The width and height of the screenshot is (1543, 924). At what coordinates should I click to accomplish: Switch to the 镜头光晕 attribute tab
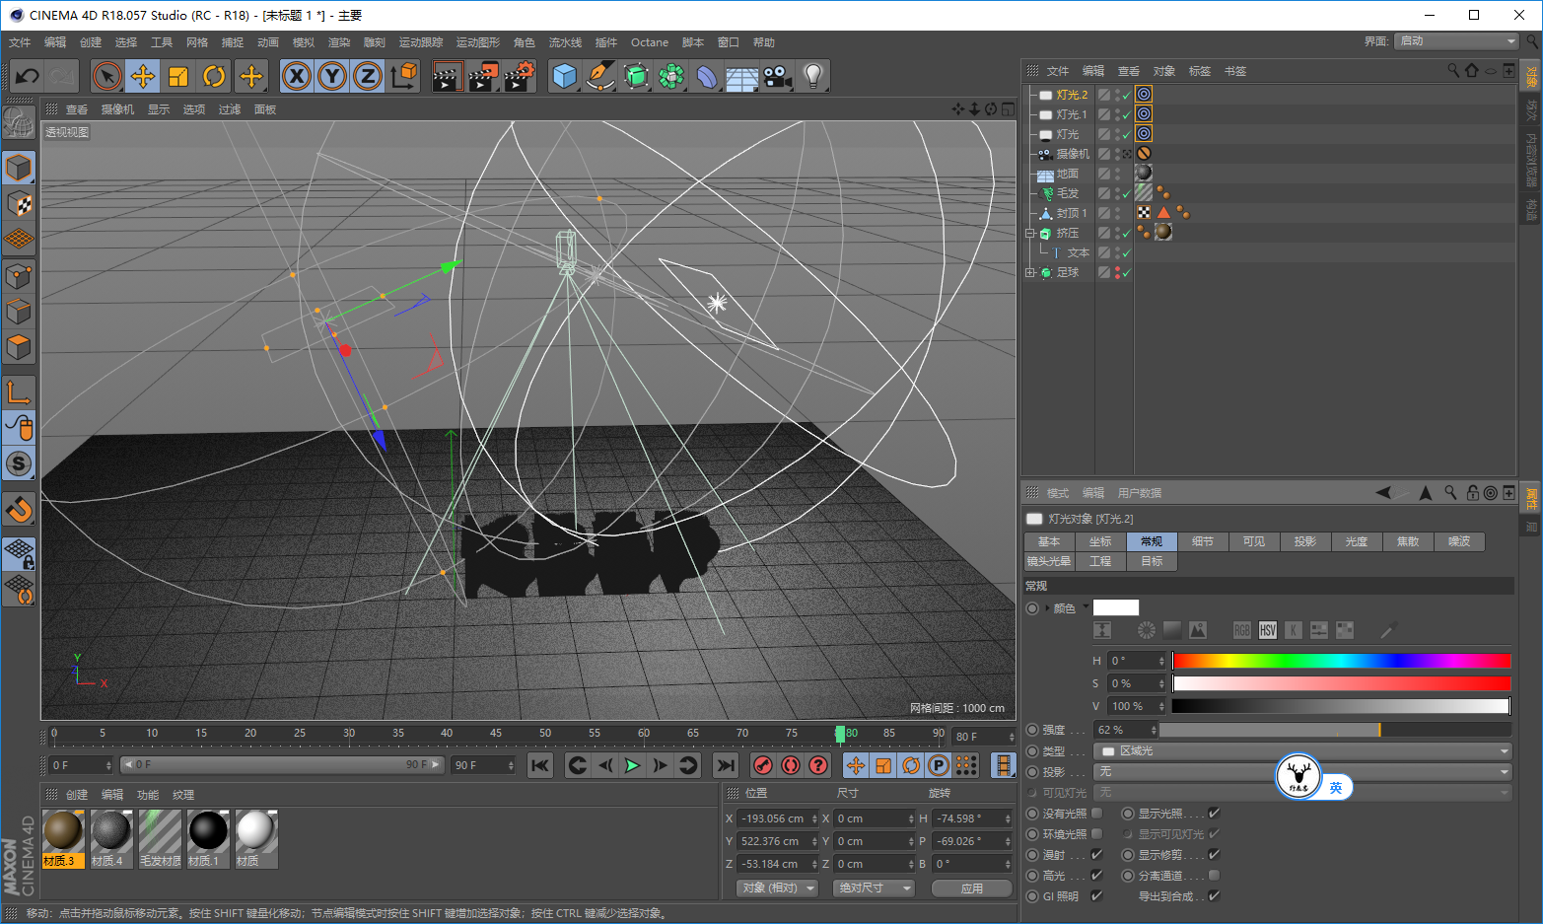click(x=1049, y=561)
